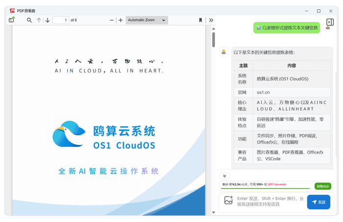Image resolution: width=343 pixels, height=222 pixels.
Task: Click the 官网 row label
Action: (x=242, y=92)
